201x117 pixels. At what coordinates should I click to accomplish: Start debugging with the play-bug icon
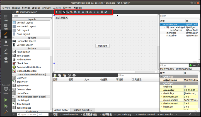click(6, 106)
